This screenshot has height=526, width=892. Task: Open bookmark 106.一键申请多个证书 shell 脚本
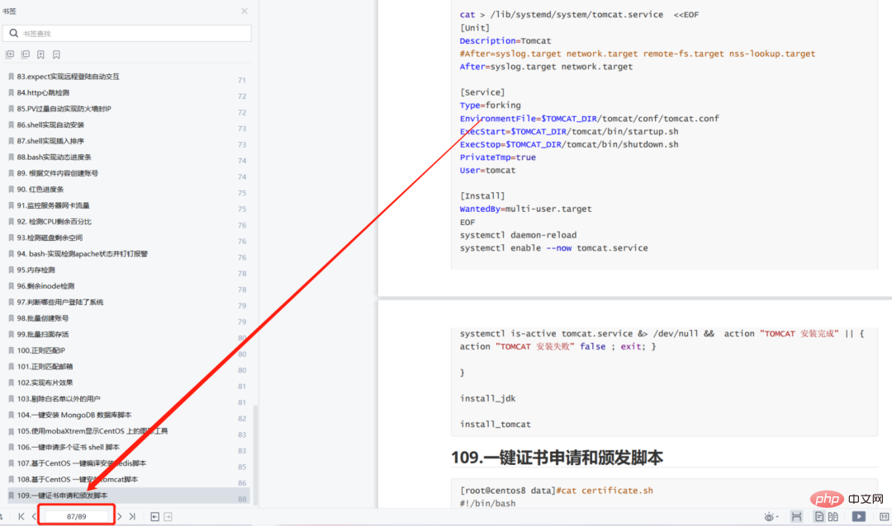69,447
